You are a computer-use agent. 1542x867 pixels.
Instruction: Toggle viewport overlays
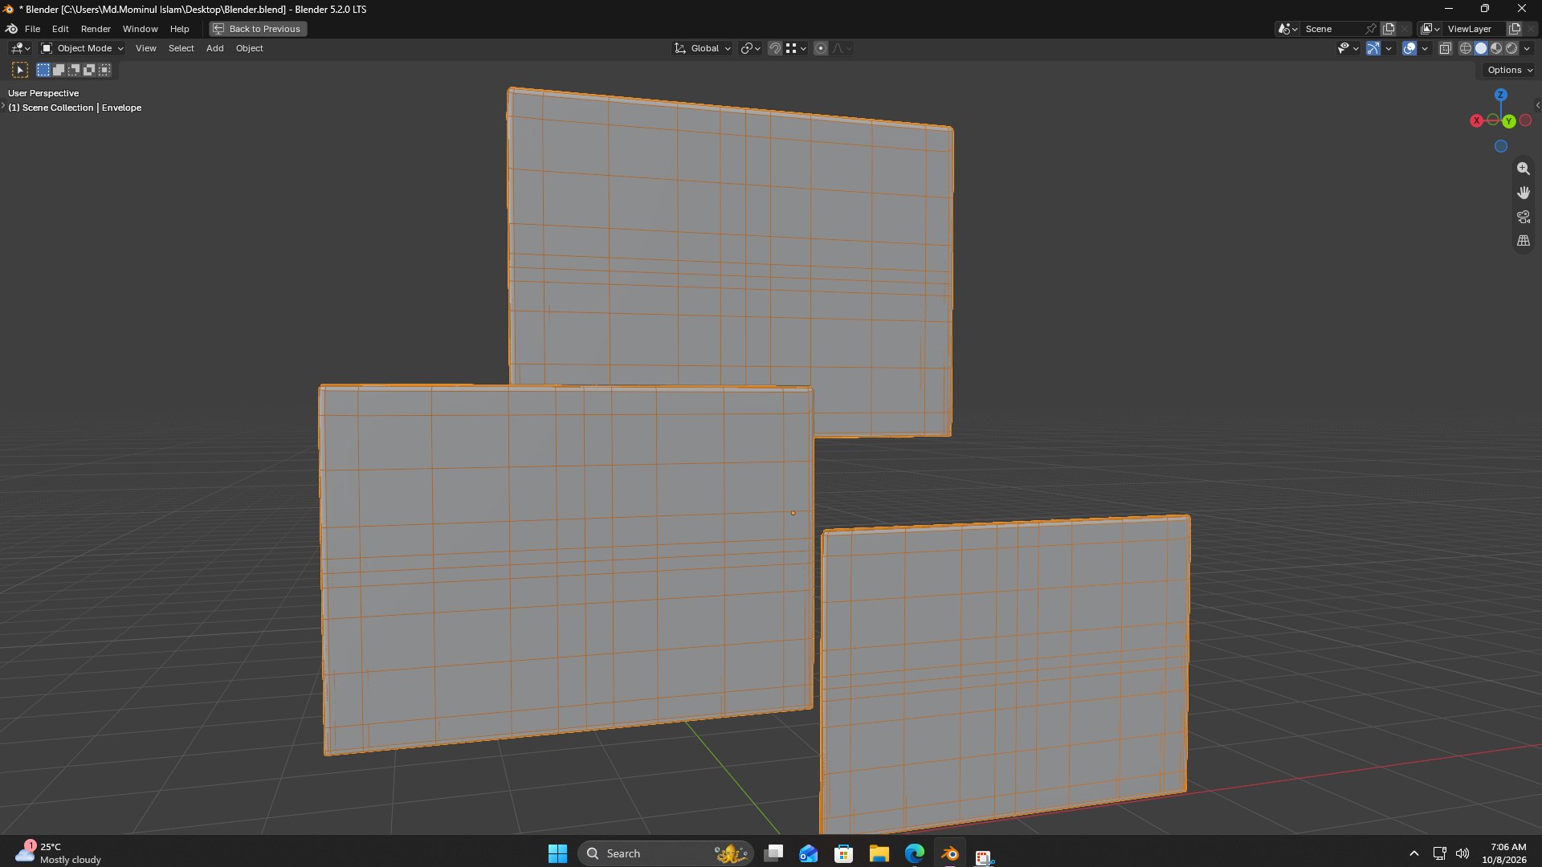coord(1409,48)
